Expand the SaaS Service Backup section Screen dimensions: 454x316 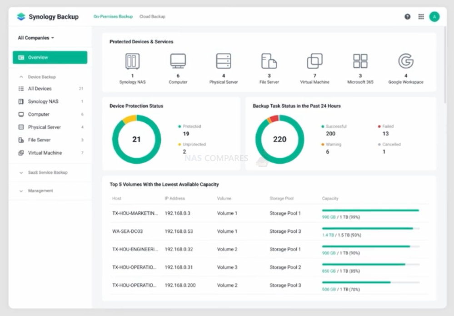[x=21, y=173]
